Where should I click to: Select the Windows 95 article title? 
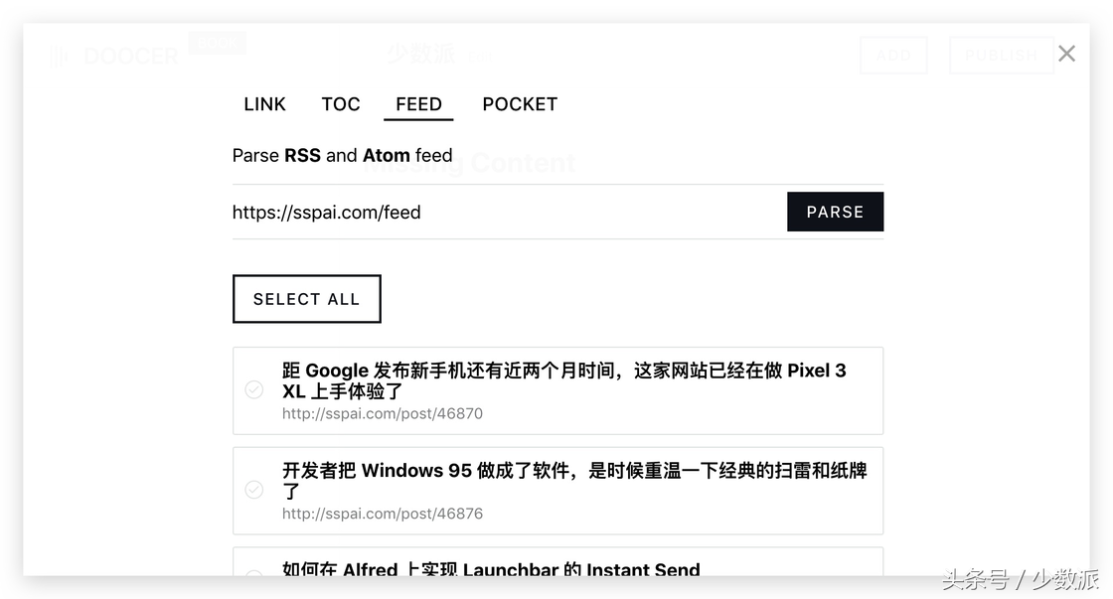point(574,481)
